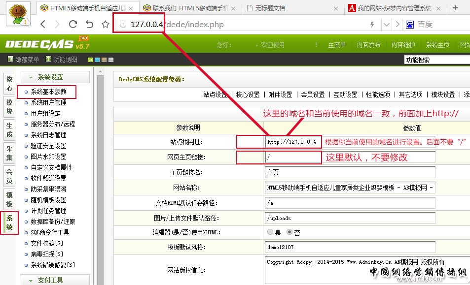470x285 pixels.
Task: Open the 核心 vertical side tab
Action: tap(9, 84)
